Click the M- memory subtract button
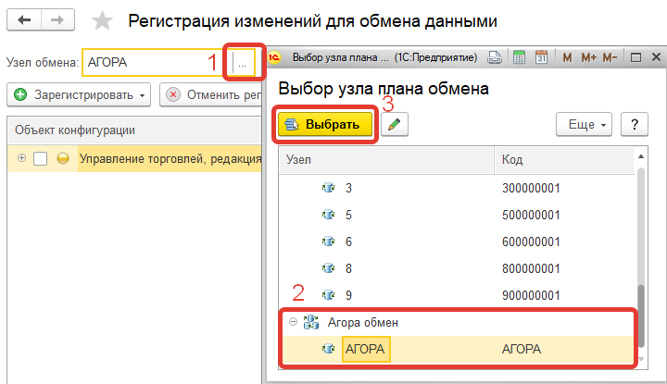The height and width of the screenshot is (384, 667). (x=610, y=57)
